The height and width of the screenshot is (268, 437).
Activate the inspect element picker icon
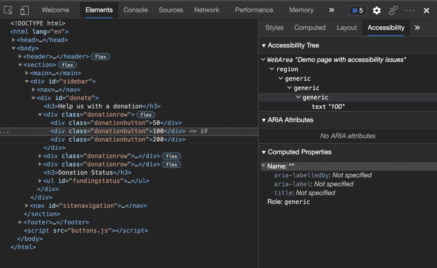pyautogui.click(x=8, y=10)
